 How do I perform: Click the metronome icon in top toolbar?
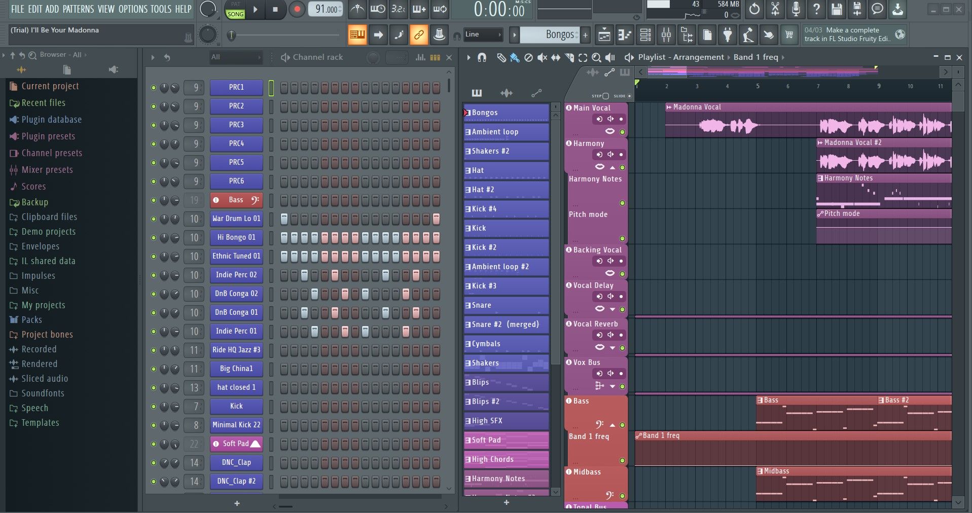[357, 9]
